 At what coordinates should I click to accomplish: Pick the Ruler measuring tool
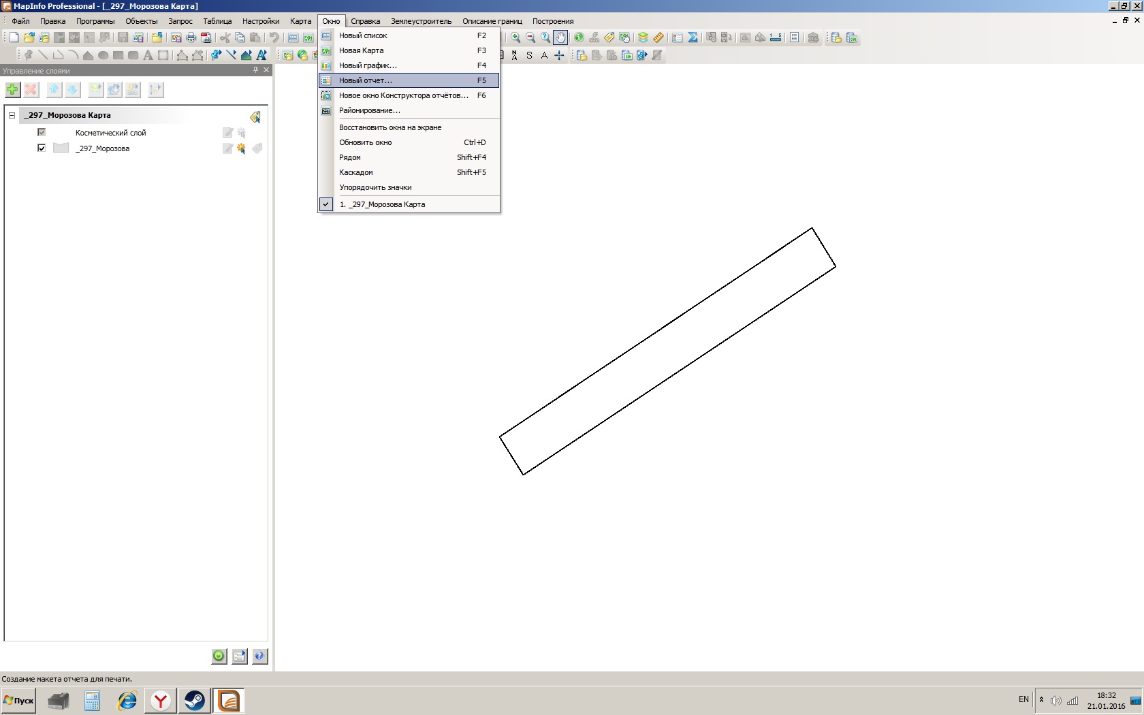coord(658,37)
